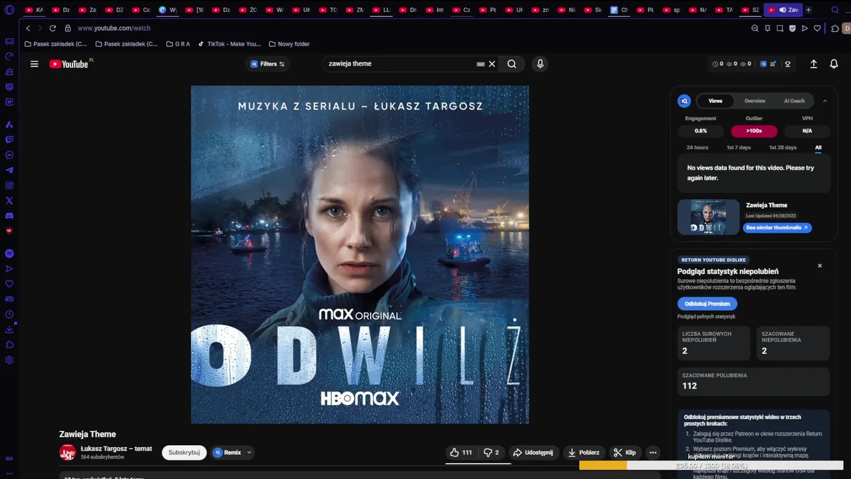Image resolution: width=851 pixels, height=479 pixels.
Task: Search with the magnifier button in YouTube
Action: 512,64
